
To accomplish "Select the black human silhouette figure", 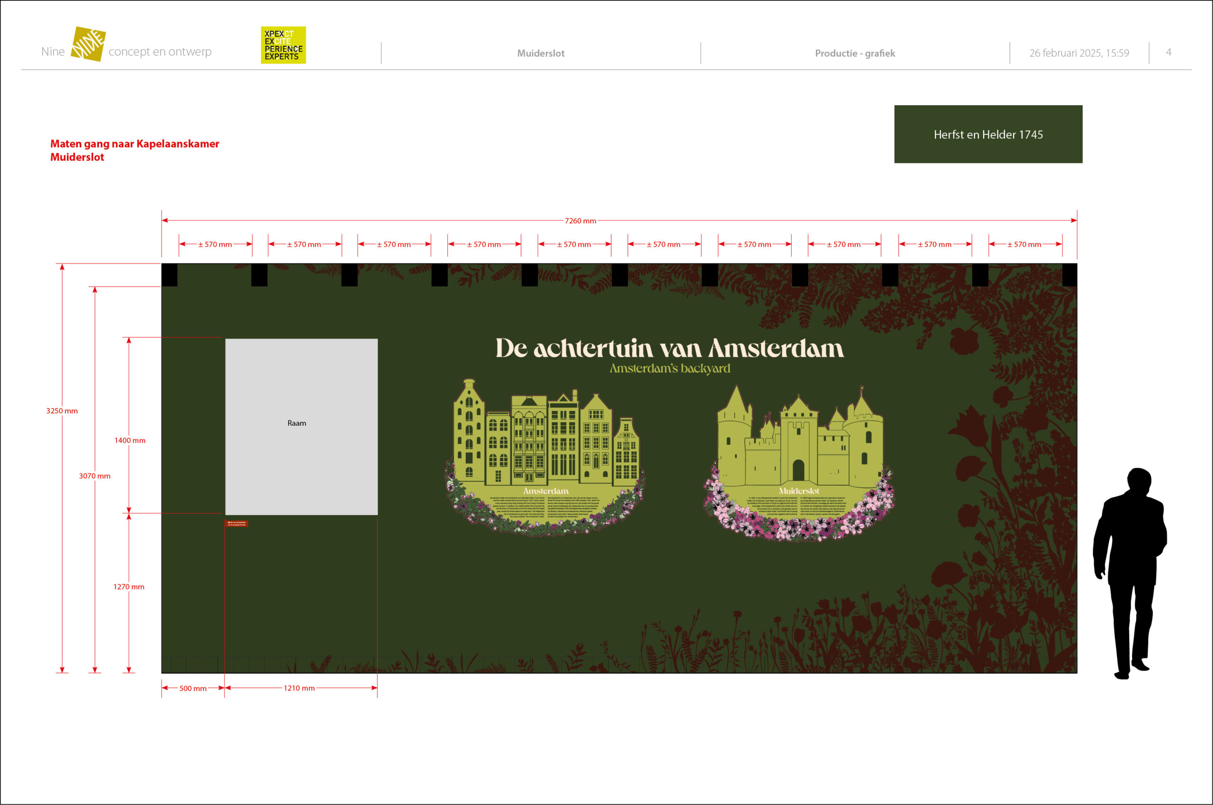I will (x=1130, y=573).
